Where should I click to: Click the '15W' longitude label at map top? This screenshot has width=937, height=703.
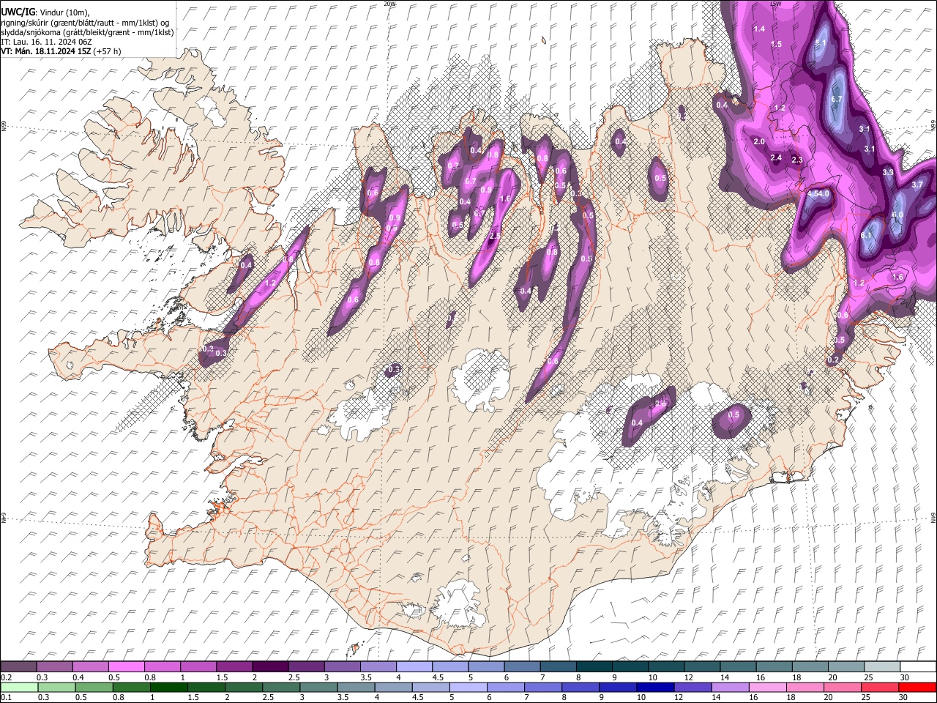(776, 4)
